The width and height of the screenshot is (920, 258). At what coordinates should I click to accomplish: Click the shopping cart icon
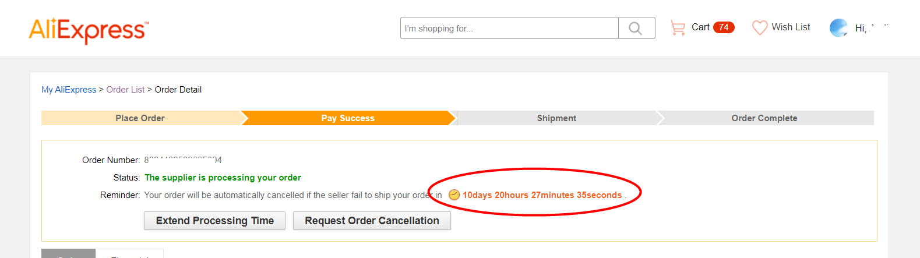[678, 27]
